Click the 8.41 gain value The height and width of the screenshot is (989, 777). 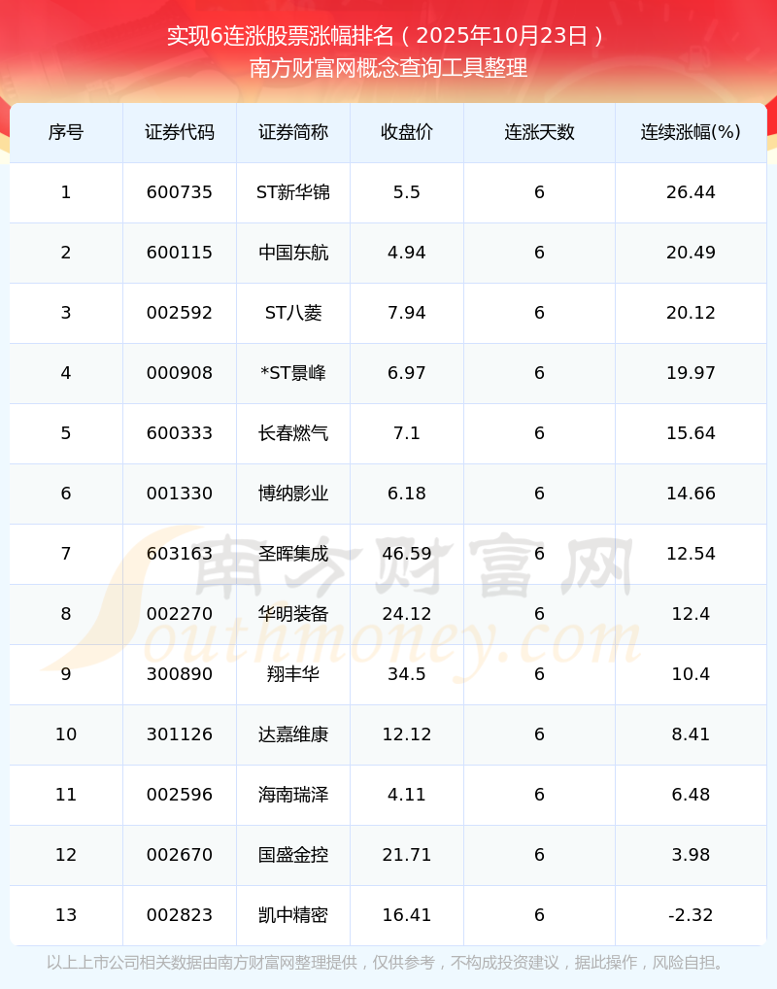[691, 734]
